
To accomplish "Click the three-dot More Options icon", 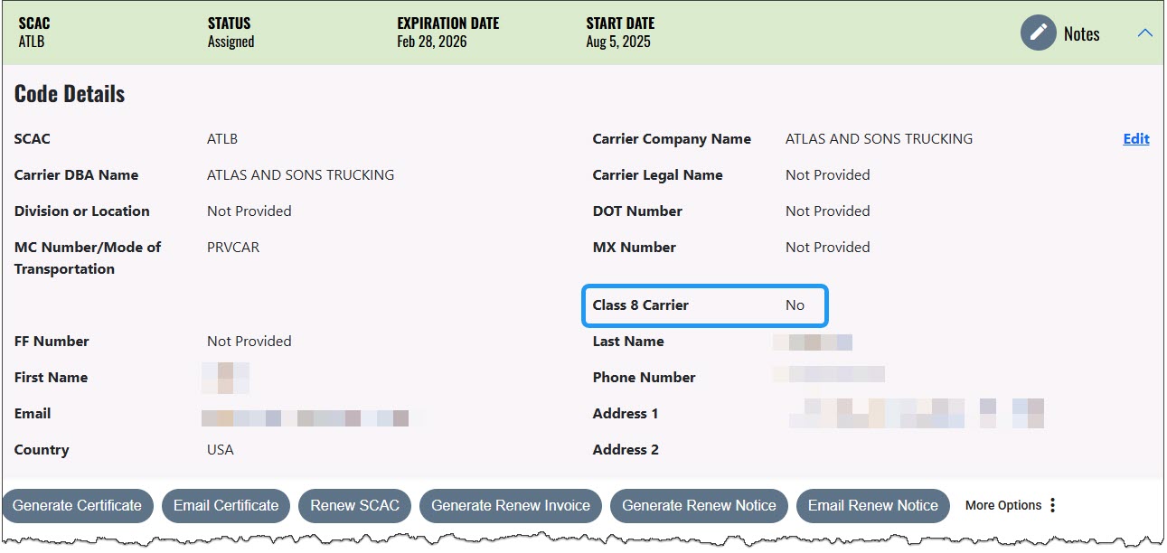I will coord(1052,505).
